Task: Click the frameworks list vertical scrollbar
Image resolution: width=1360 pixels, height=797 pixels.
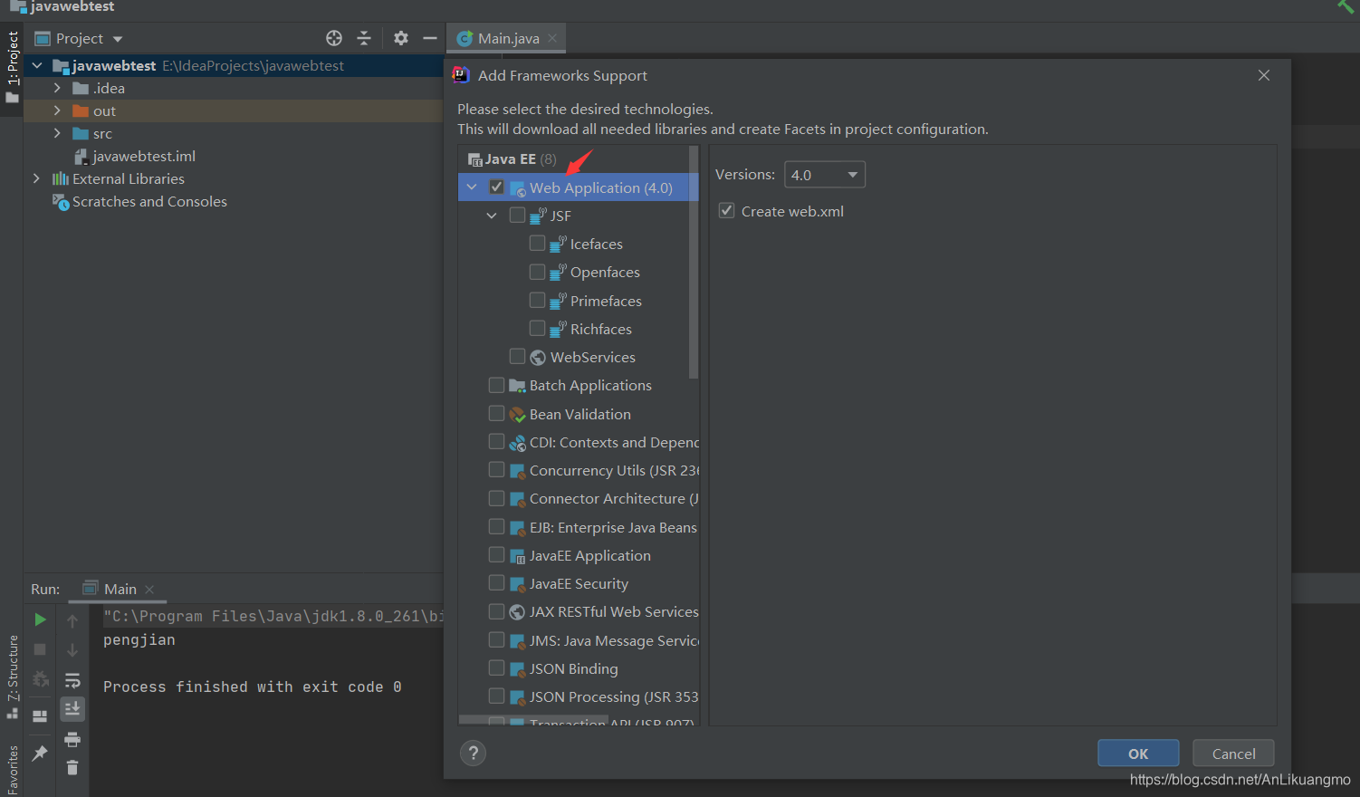Action: click(694, 263)
